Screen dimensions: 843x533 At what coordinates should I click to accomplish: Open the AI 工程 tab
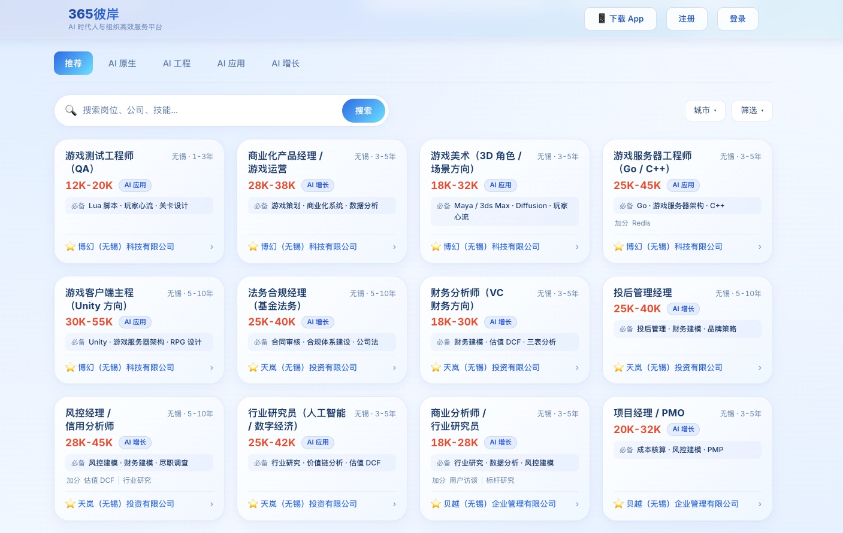point(177,63)
